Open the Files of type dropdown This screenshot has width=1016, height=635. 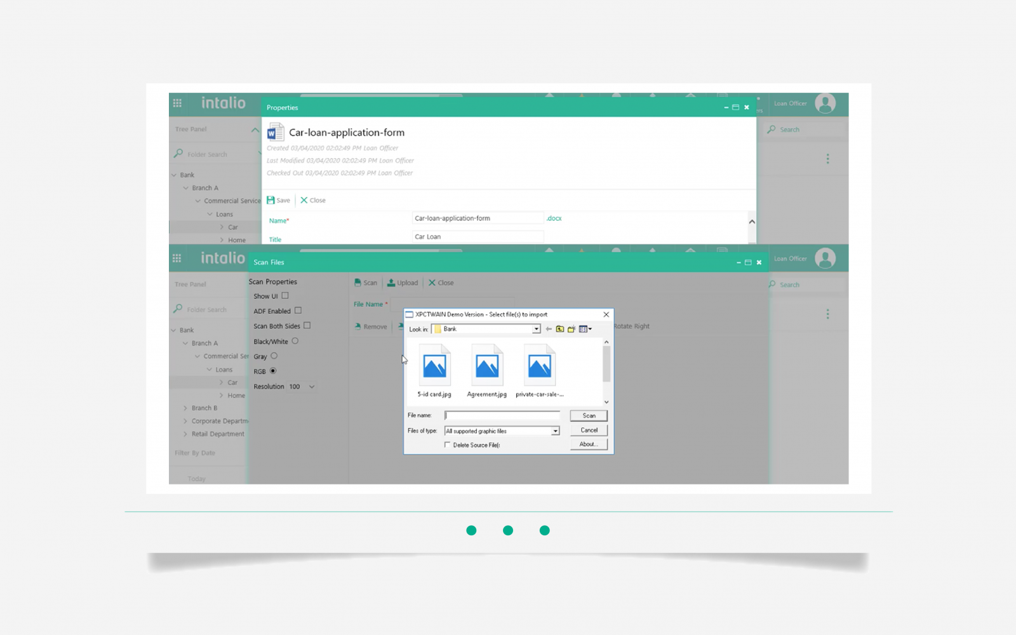555,431
